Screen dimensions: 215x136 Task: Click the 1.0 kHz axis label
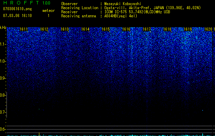tap(3, 61)
